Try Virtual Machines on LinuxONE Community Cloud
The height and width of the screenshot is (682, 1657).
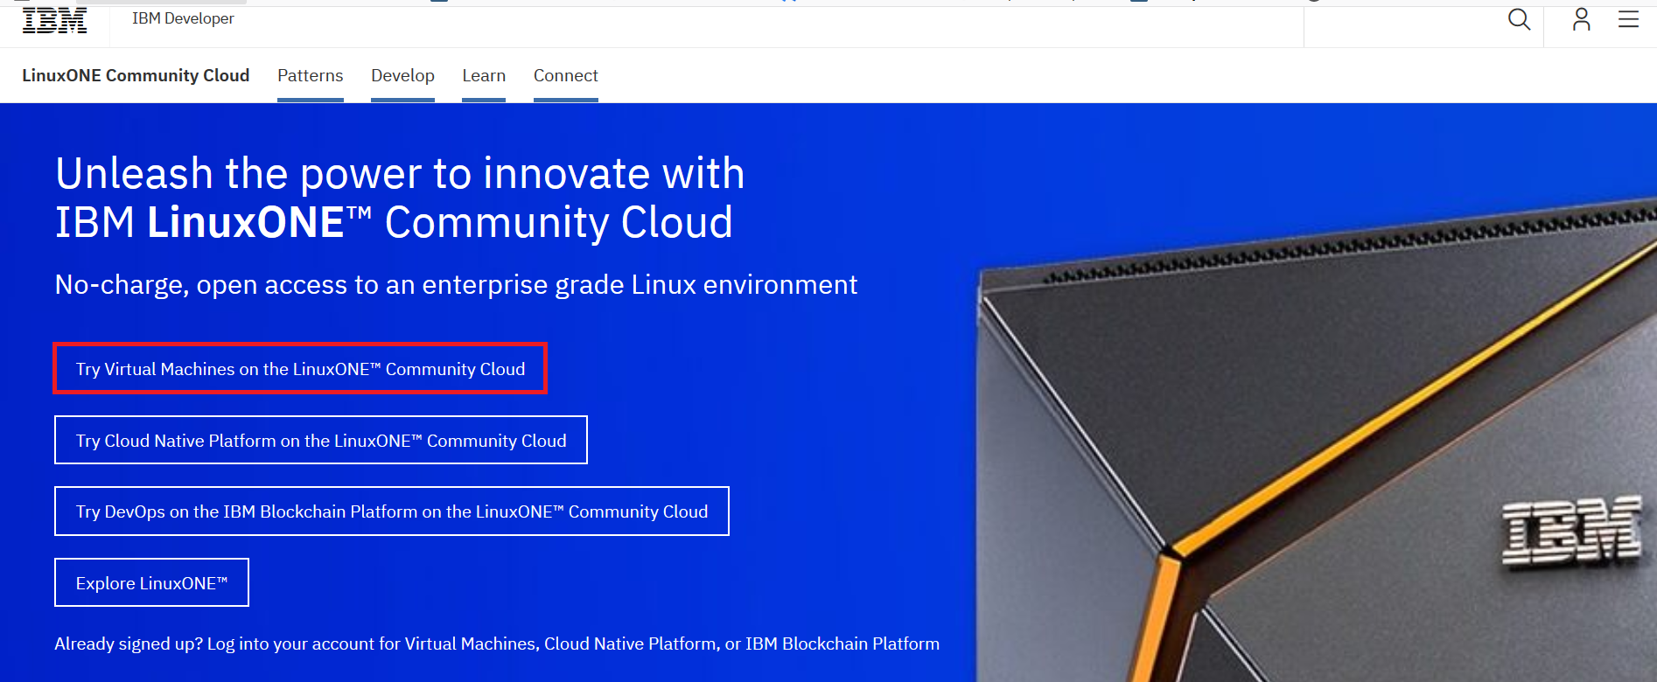(x=300, y=368)
